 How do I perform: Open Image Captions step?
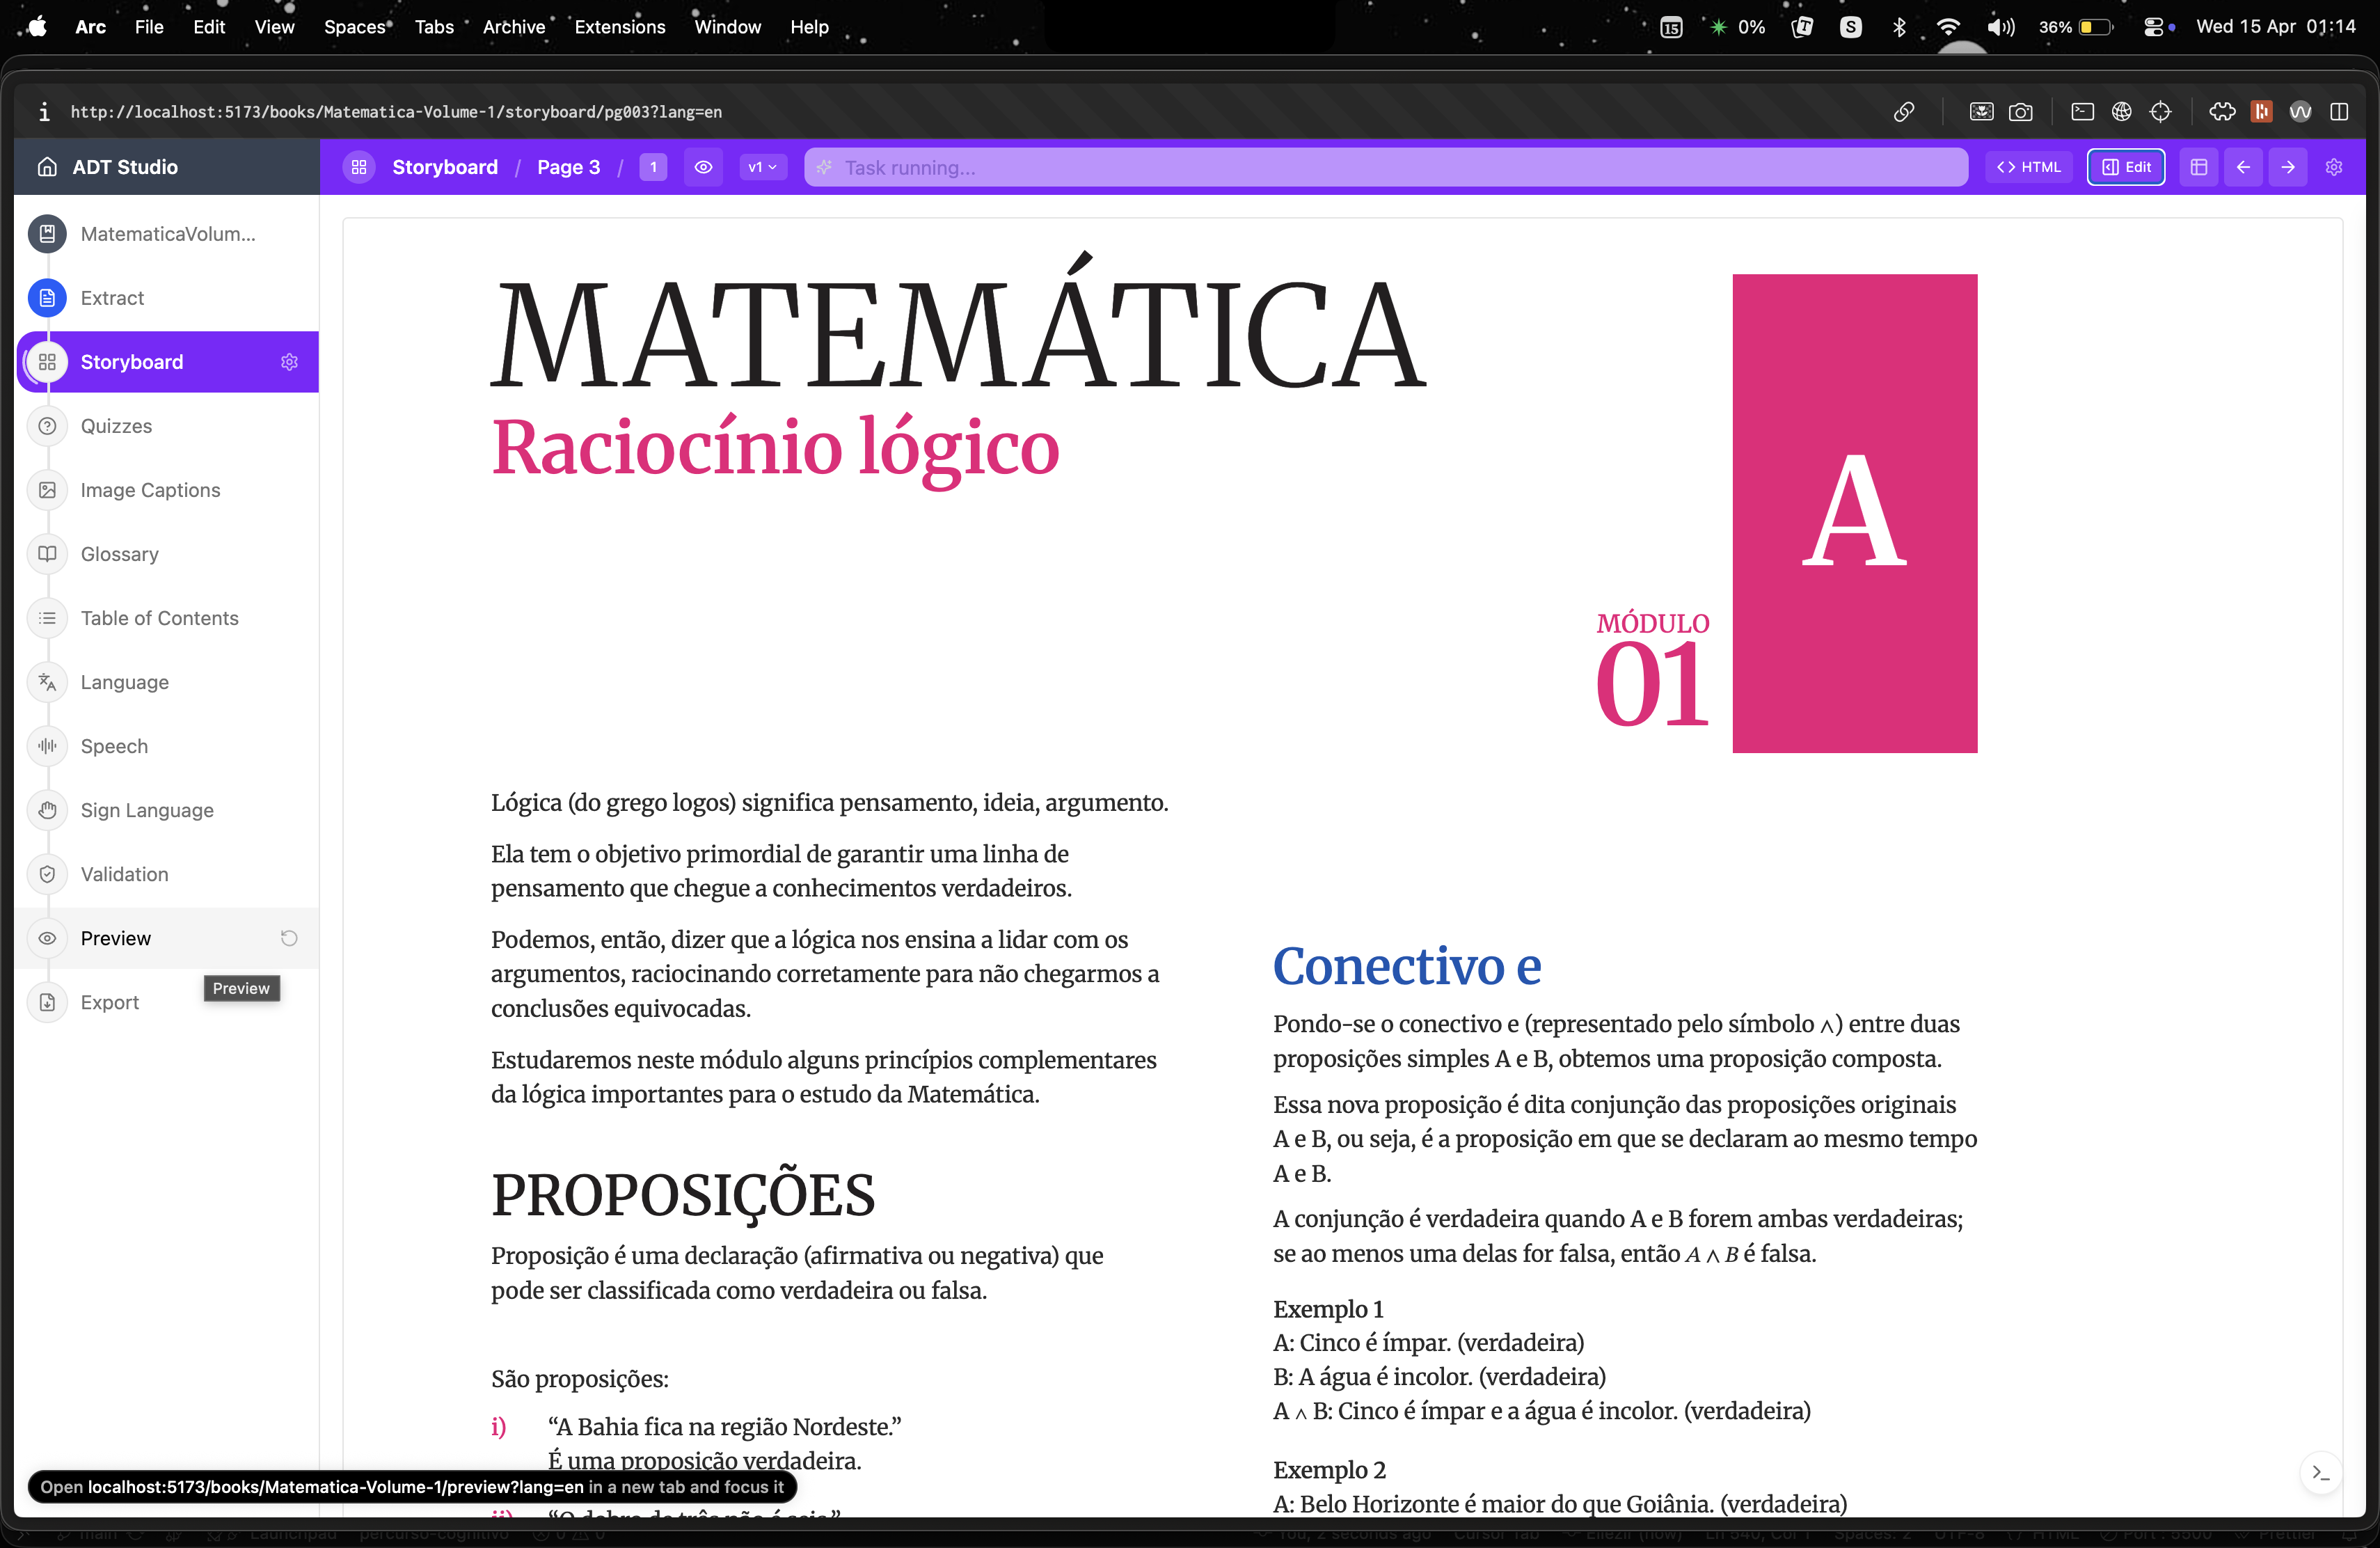click(150, 490)
